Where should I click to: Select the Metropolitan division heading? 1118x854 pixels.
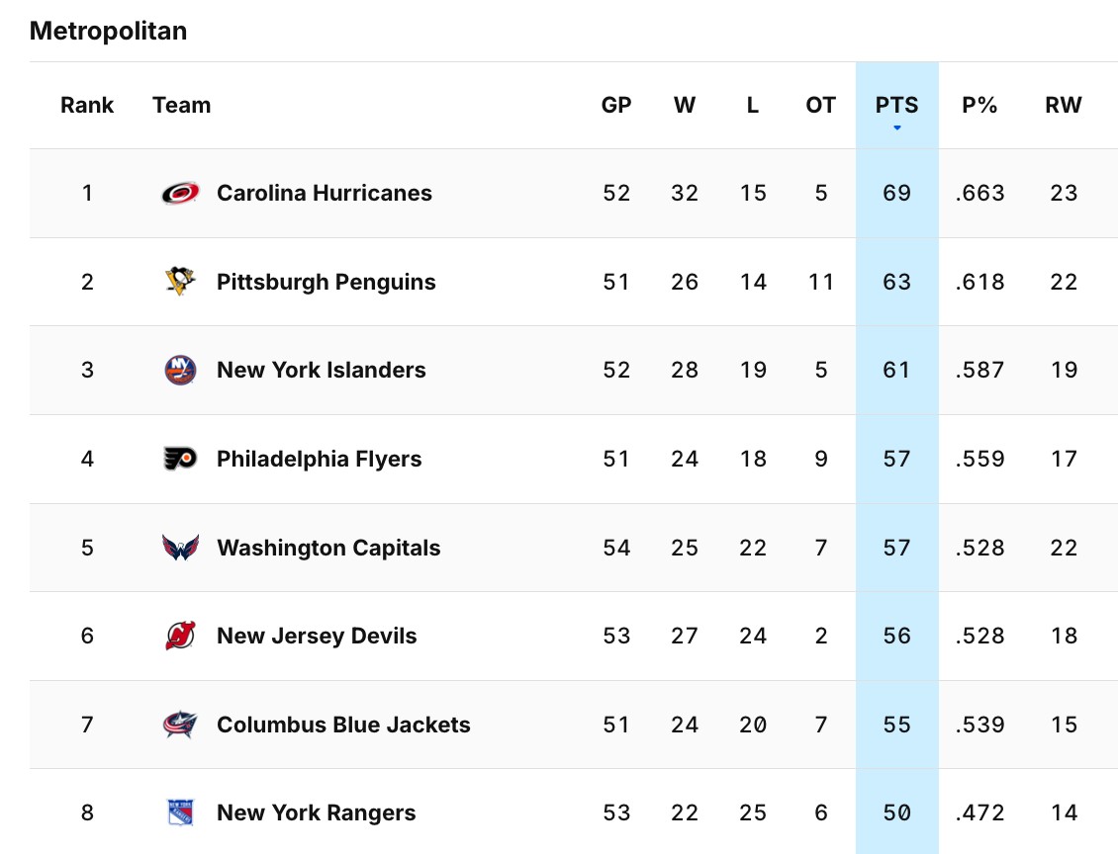coord(108,31)
